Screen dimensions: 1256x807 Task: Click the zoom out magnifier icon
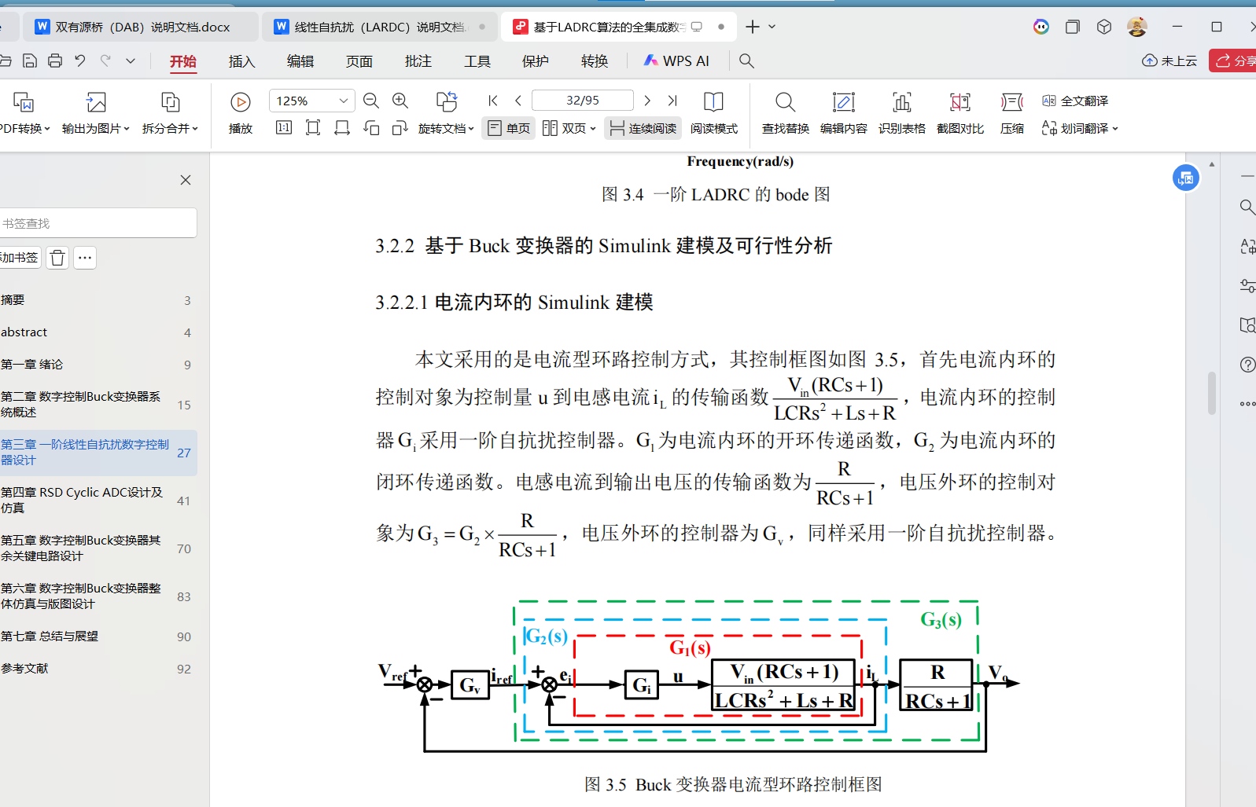tap(371, 101)
